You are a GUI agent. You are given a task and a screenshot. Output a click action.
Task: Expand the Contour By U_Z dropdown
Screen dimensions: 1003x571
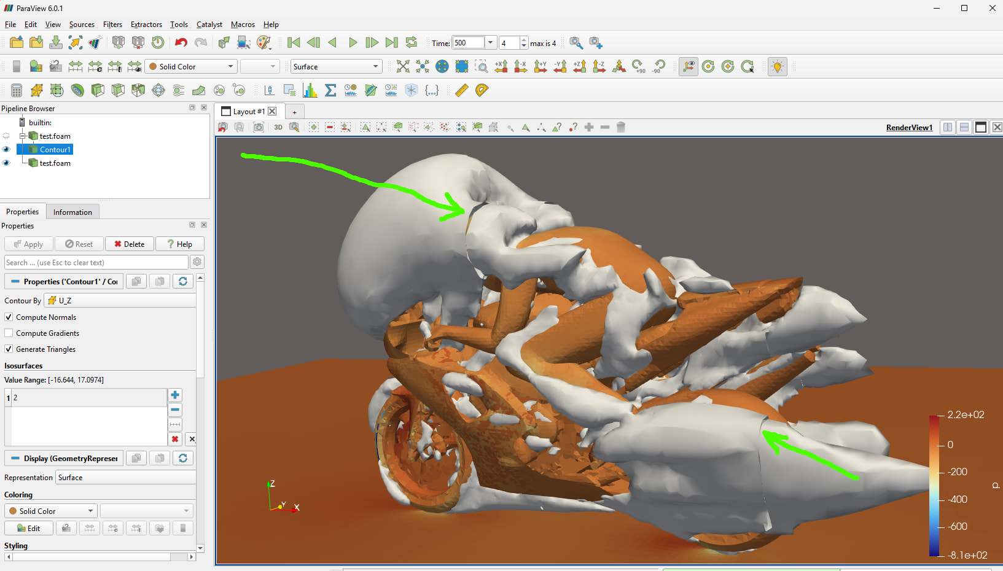(120, 300)
